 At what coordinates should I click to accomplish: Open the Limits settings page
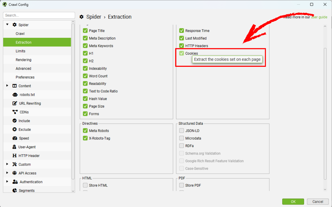[x=20, y=51]
